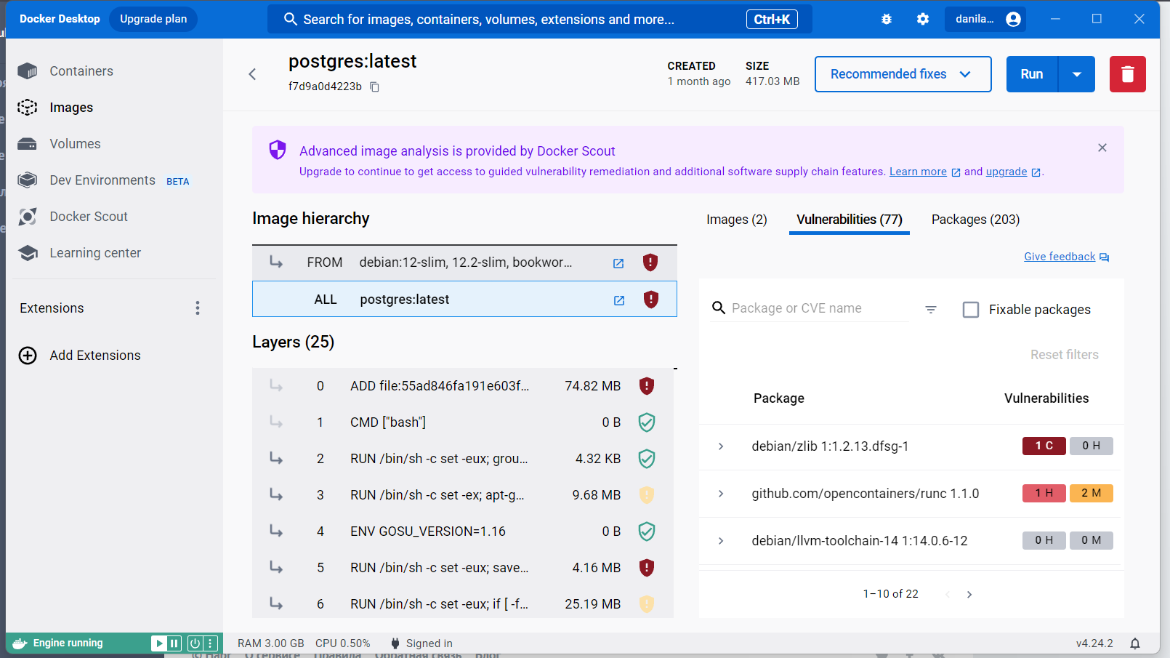
Task: Click the 1 H high badge for runc
Action: click(1044, 493)
